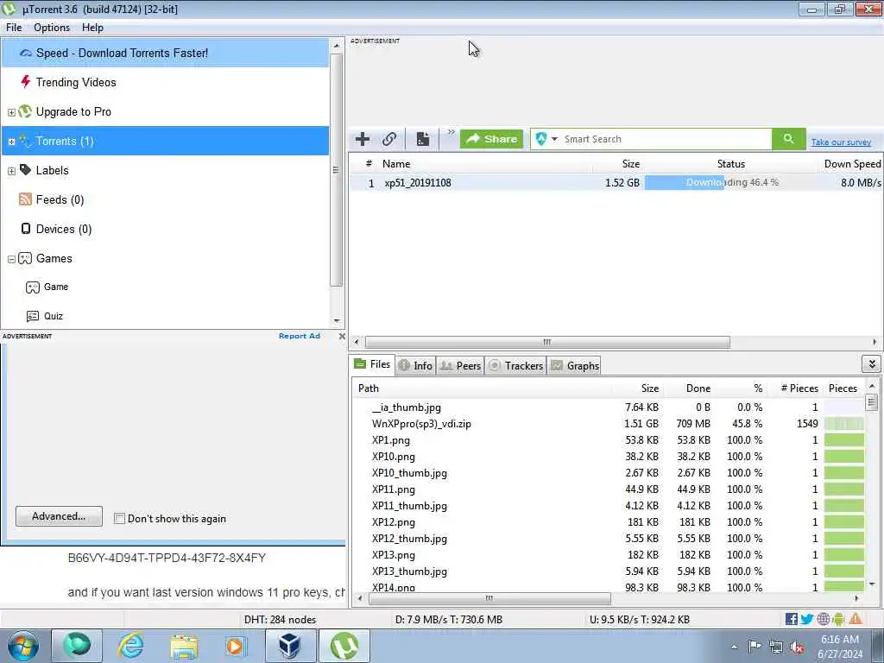The image size is (884, 663).
Task: Click the Add Torrent from URL link icon
Action: 389,139
